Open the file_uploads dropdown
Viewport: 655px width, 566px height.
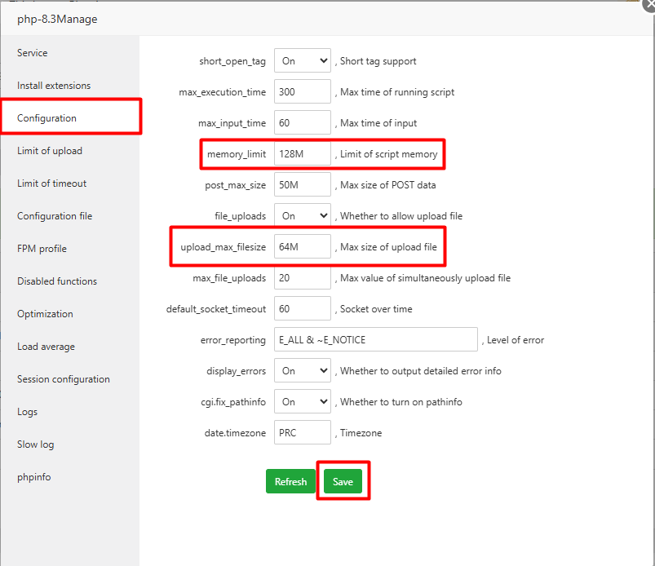tap(302, 215)
